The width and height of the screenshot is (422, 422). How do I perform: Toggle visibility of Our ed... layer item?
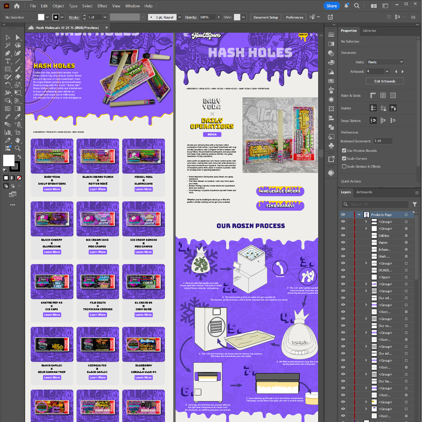coord(343,298)
